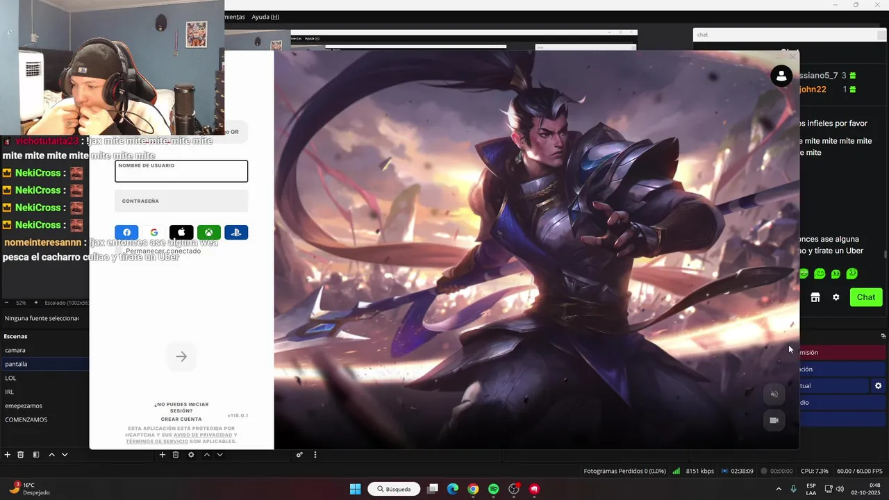Open the Windows Start menu

(x=355, y=489)
